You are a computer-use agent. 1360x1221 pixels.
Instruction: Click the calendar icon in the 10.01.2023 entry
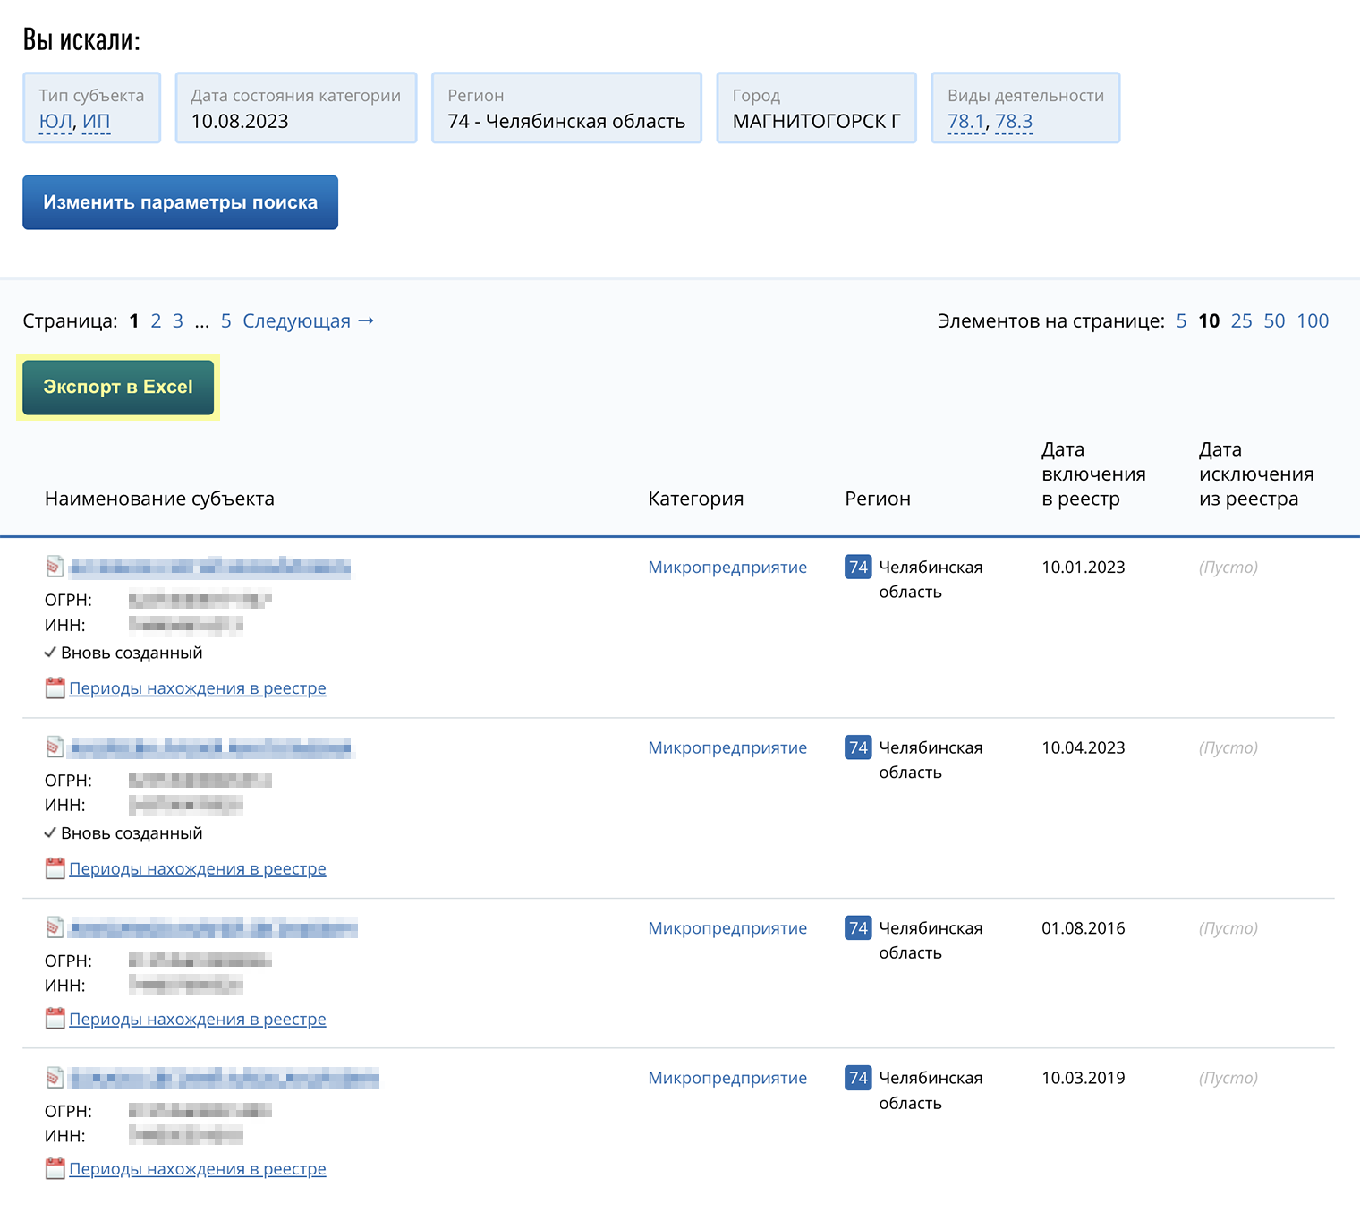55,688
